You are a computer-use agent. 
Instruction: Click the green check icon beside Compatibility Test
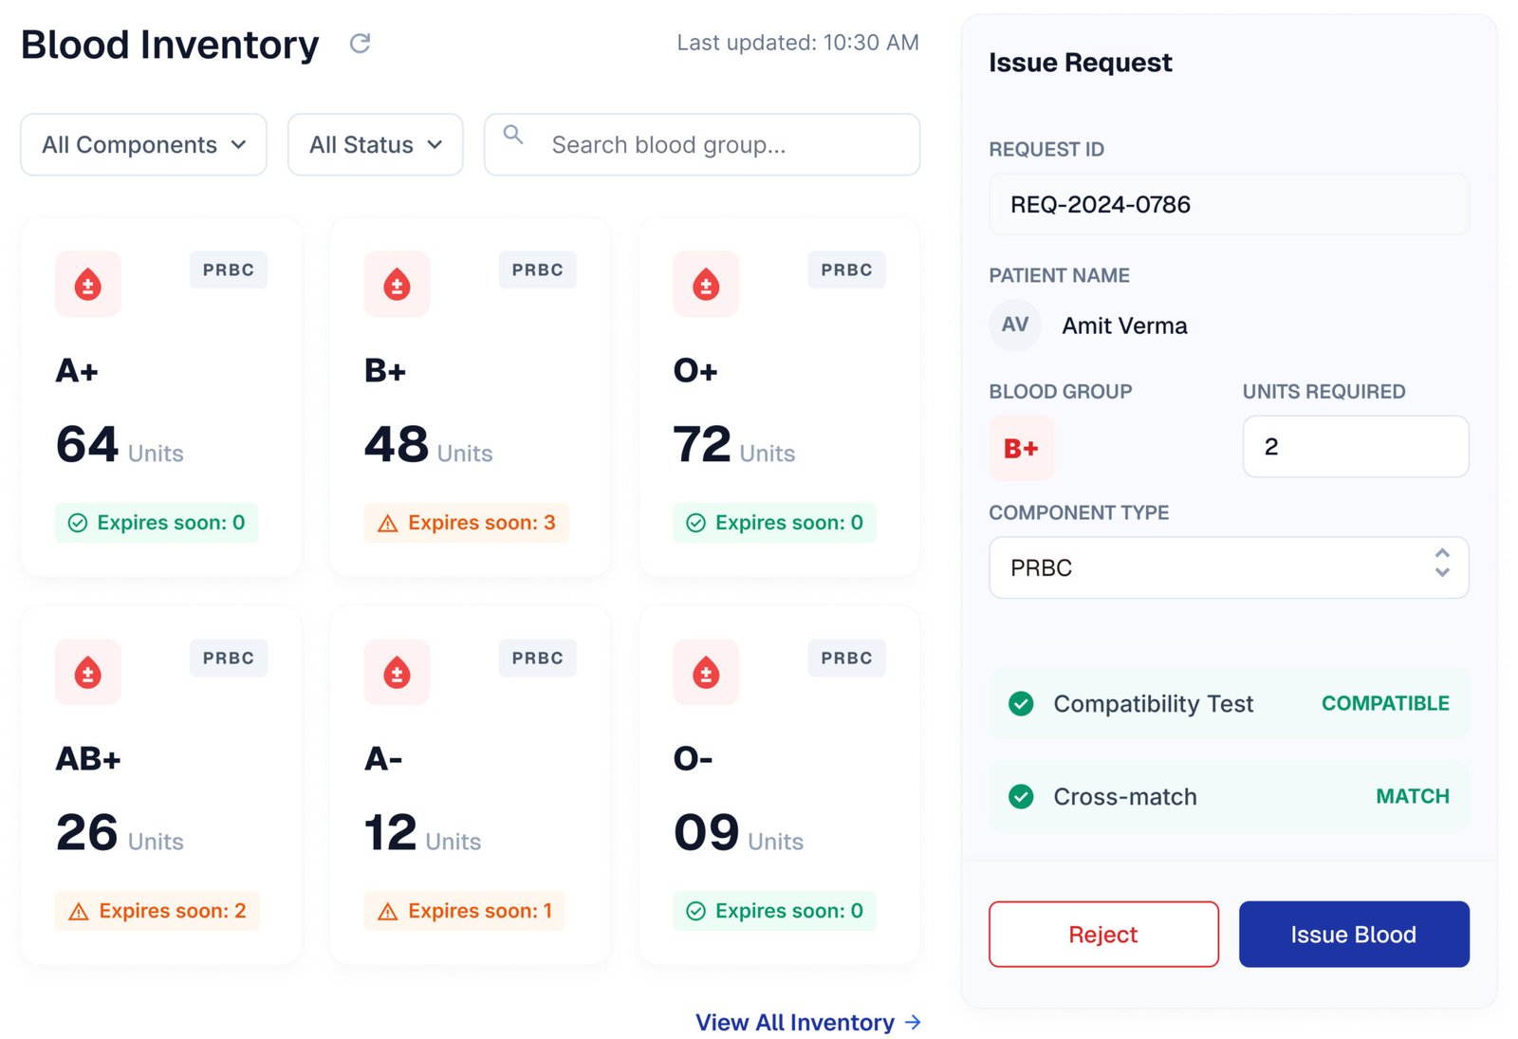click(x=1021, y=703)
